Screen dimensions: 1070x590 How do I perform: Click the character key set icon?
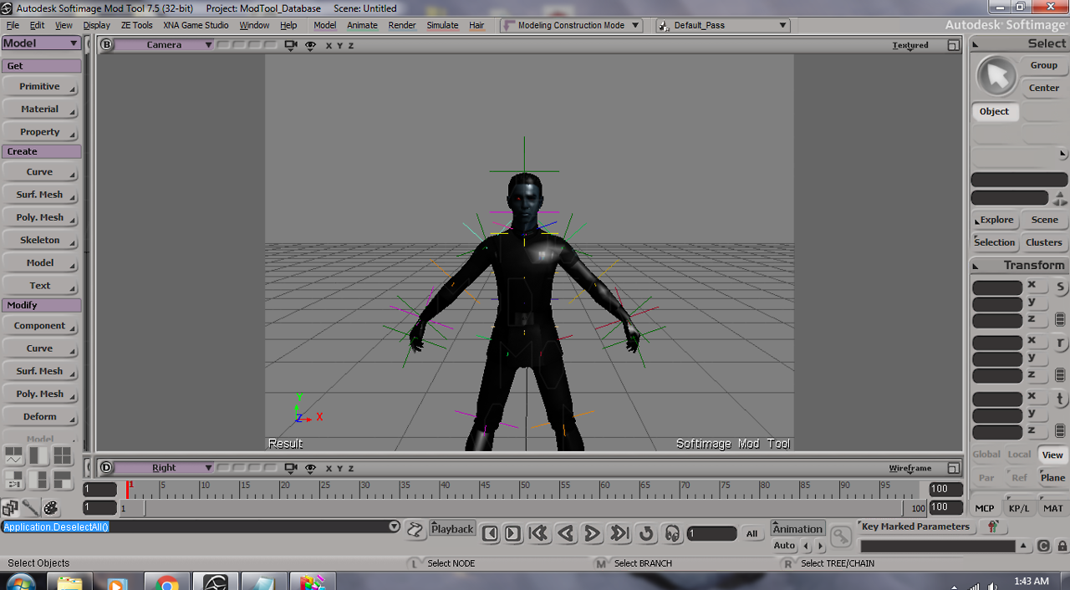(993, 526)
